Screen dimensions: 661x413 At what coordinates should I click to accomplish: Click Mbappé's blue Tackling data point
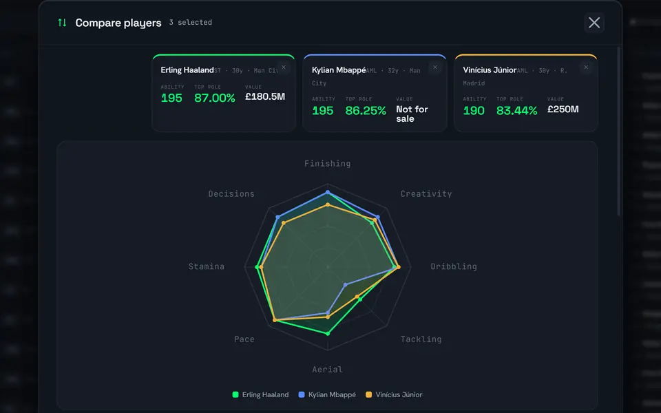point(346,285)
